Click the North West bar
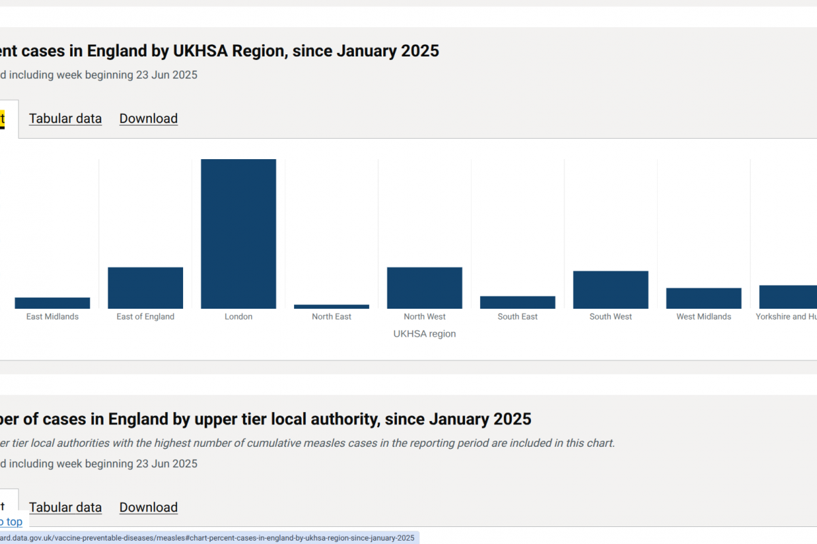The image size is (817, 544). pos(425,288)
